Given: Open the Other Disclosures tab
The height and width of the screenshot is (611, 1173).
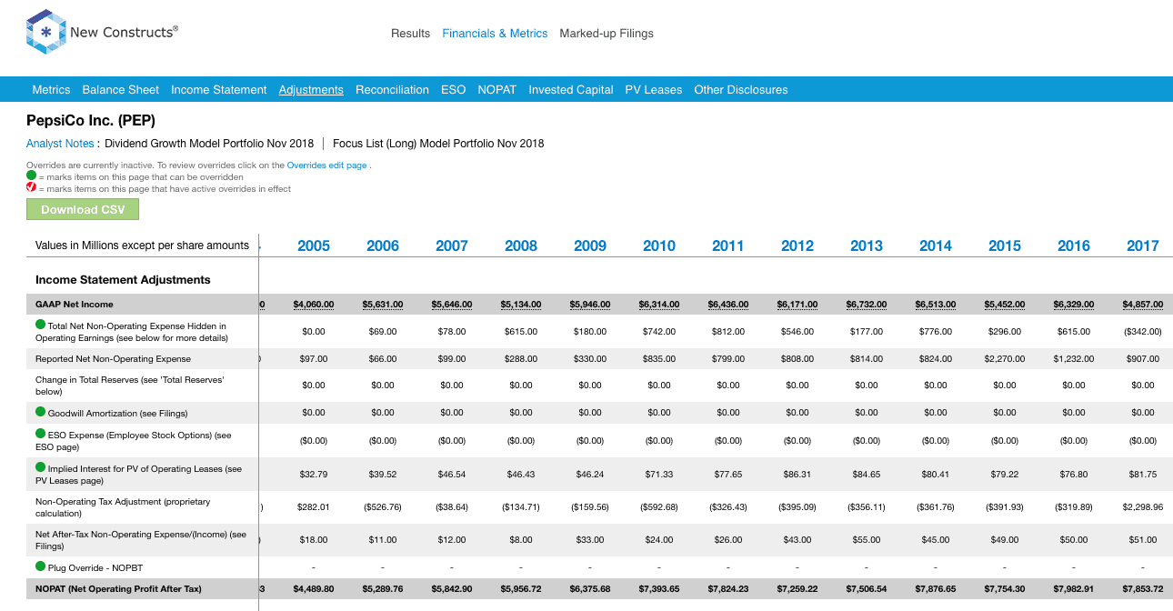Looking at the screenshot, I should [x=741, y=90].
